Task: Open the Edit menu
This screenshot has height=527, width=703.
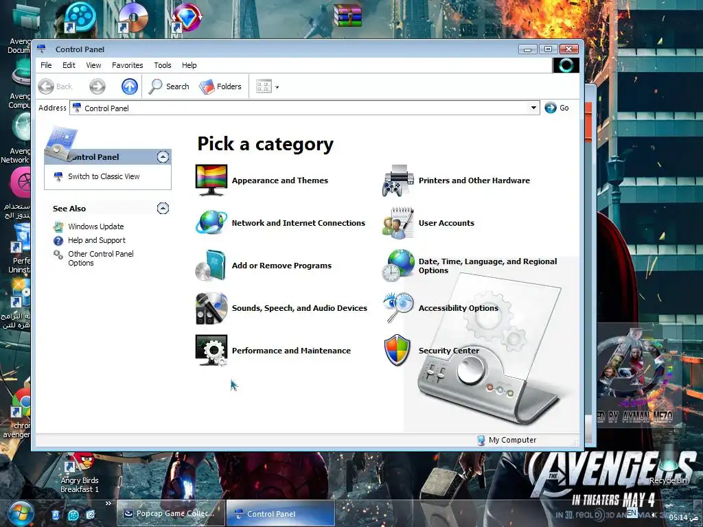Action: [69, 65]
